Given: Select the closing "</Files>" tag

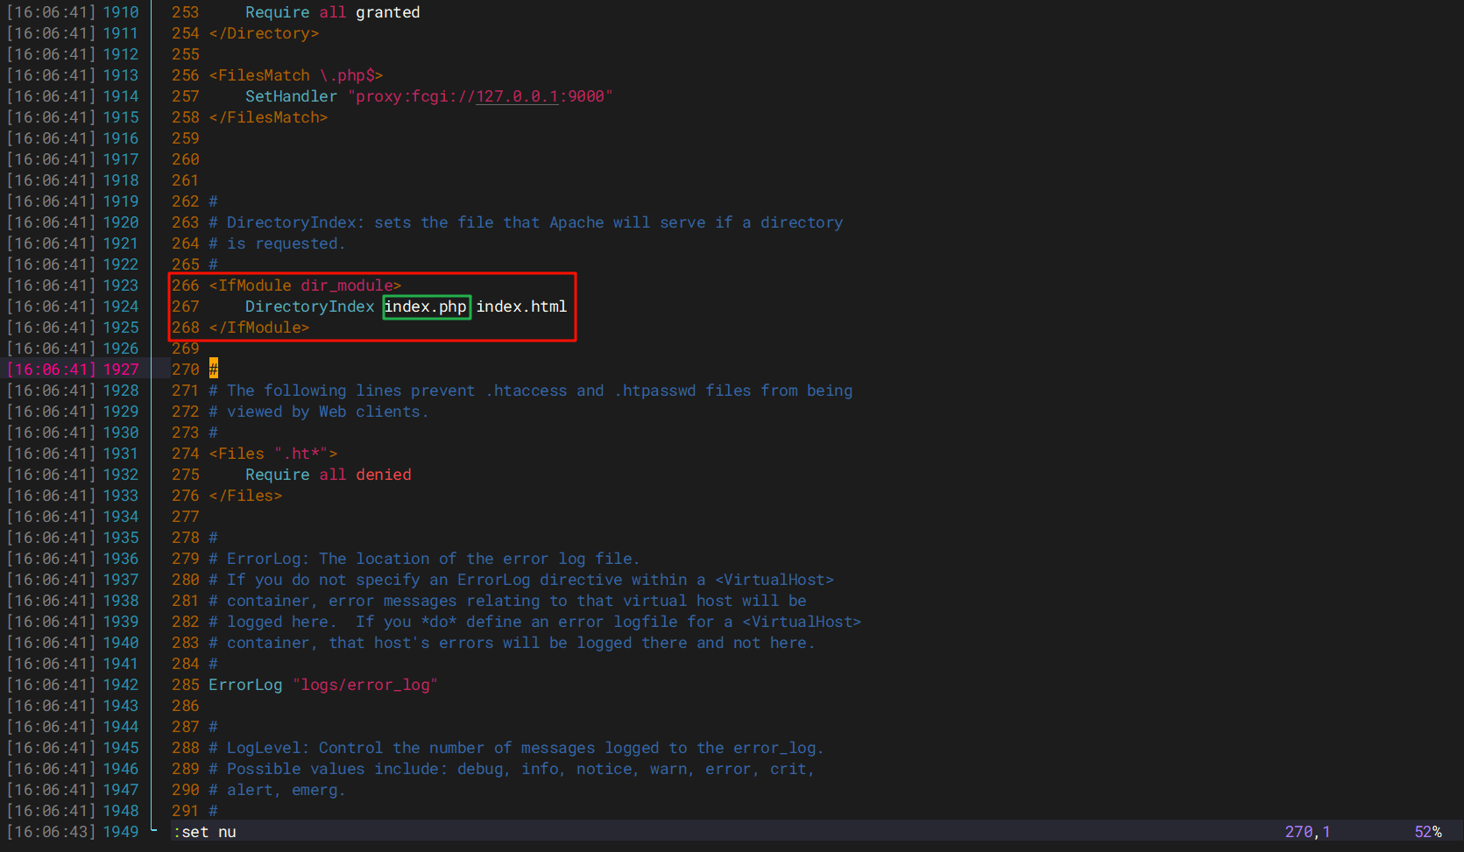Looking at the screenshot, I should [x=245, y=496].
